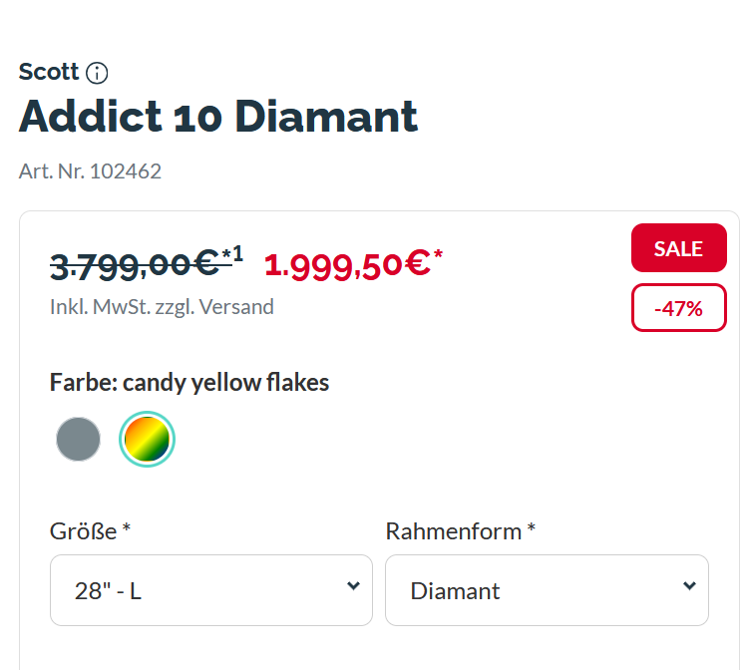Open the Rahmenform dropdown
Screen dimensions: 745x670
point(547,590)
